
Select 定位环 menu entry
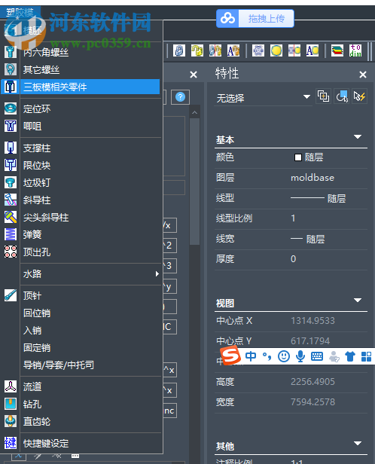click(37, 109)
